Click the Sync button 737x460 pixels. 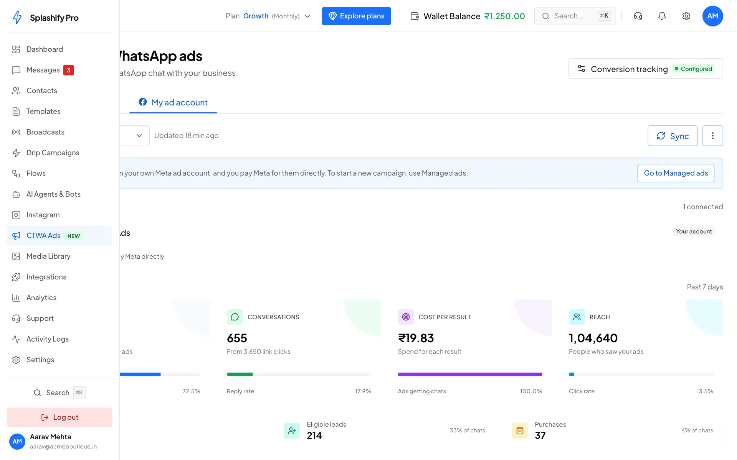(673, 136)
